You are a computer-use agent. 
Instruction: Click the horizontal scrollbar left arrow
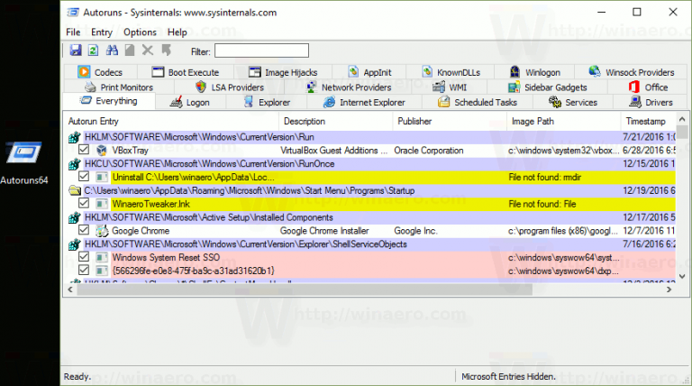pos(70,289)
